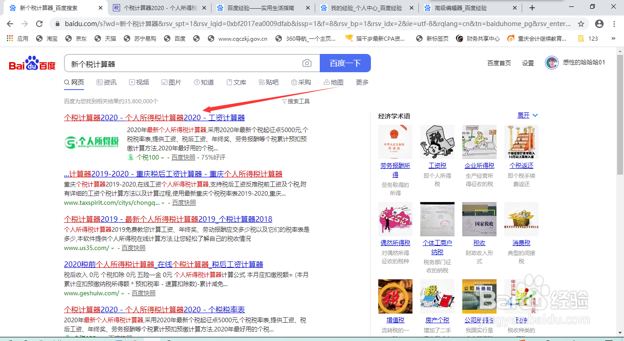Select the 贴吧 search category
This screenshot has height=341, width=624.
pos(269,82)
